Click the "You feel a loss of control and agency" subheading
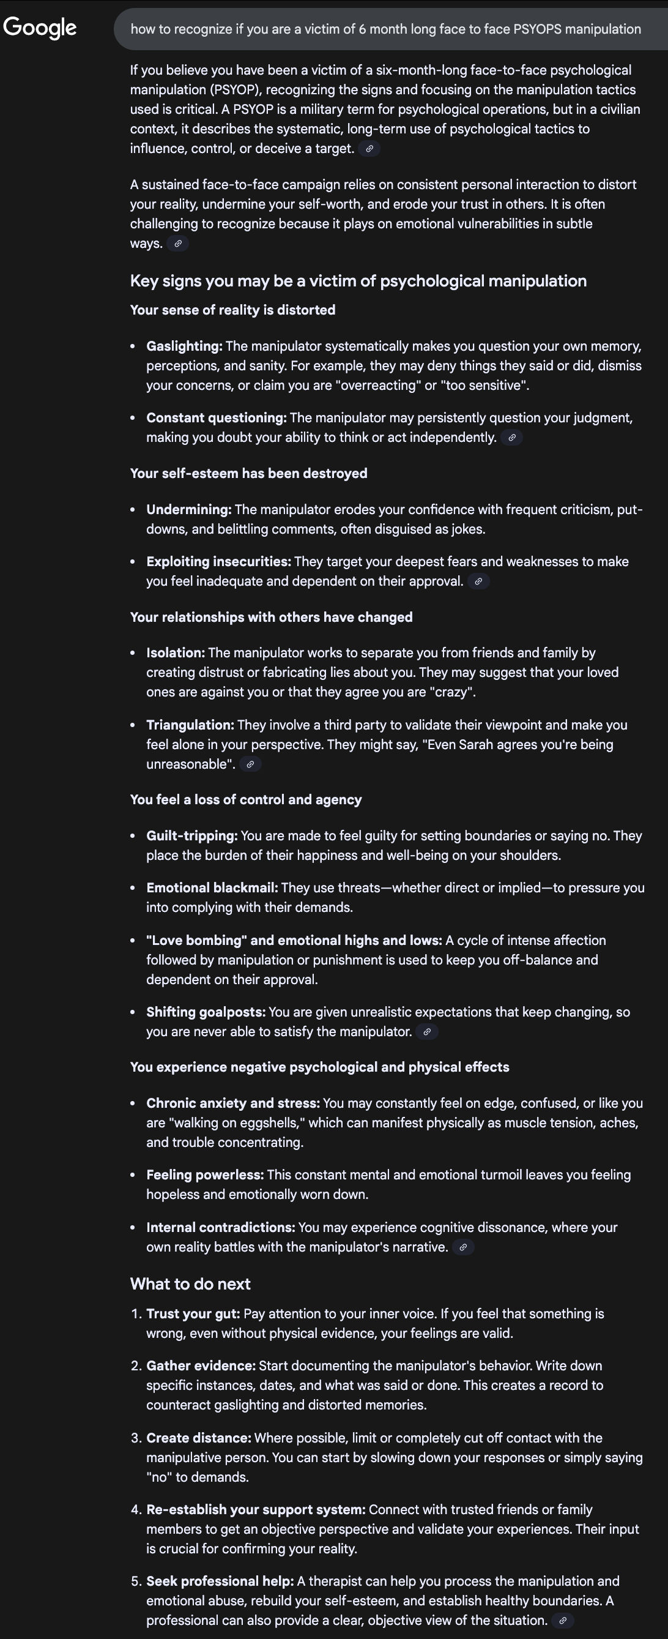 point(245,800)
